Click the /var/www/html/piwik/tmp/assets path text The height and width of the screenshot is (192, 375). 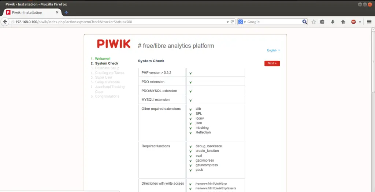216,188
